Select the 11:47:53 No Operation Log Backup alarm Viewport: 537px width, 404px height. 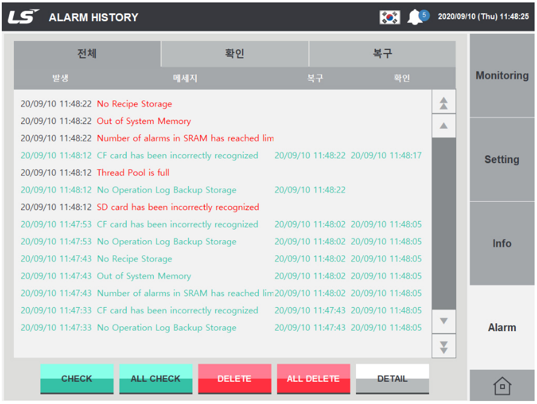point(223,241)
